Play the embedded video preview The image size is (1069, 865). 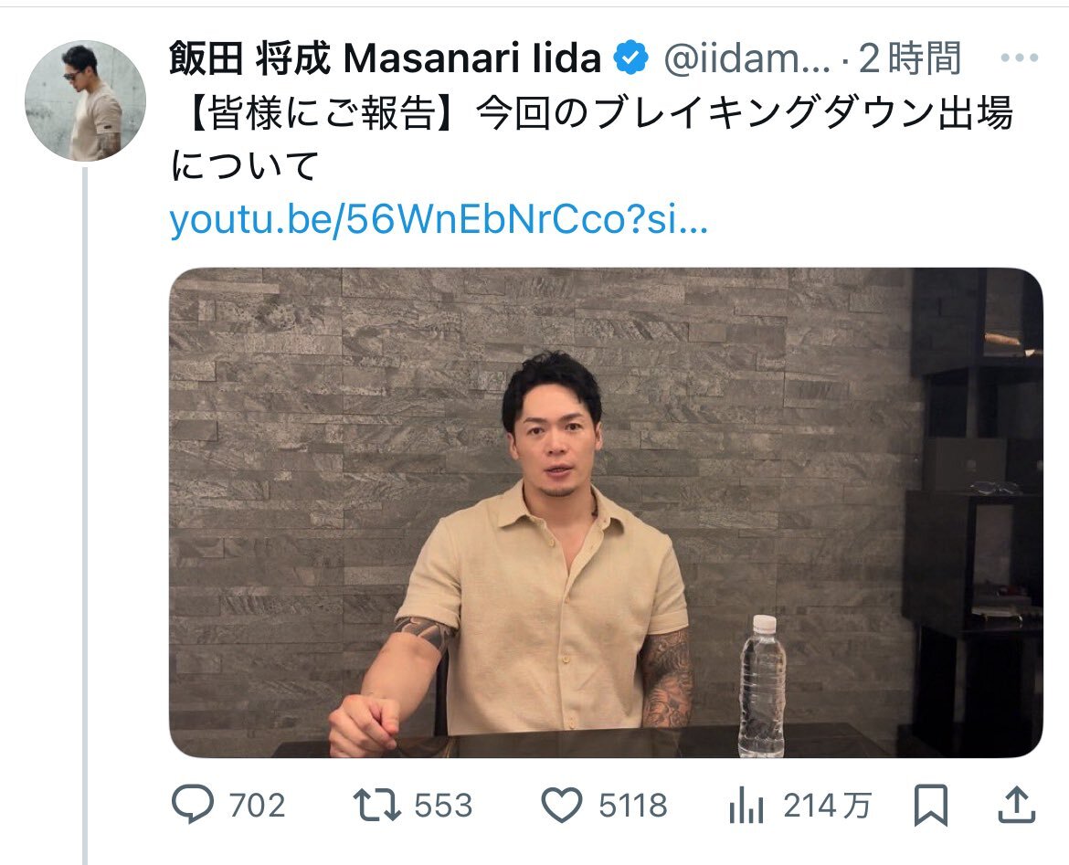tap(606, 512)
